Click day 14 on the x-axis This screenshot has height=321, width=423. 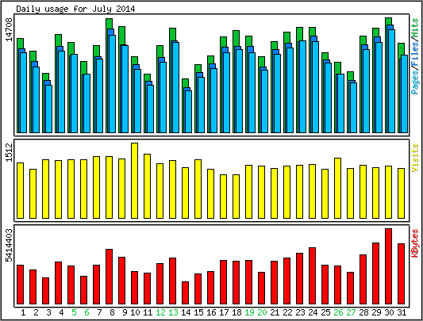pos(186,312)
